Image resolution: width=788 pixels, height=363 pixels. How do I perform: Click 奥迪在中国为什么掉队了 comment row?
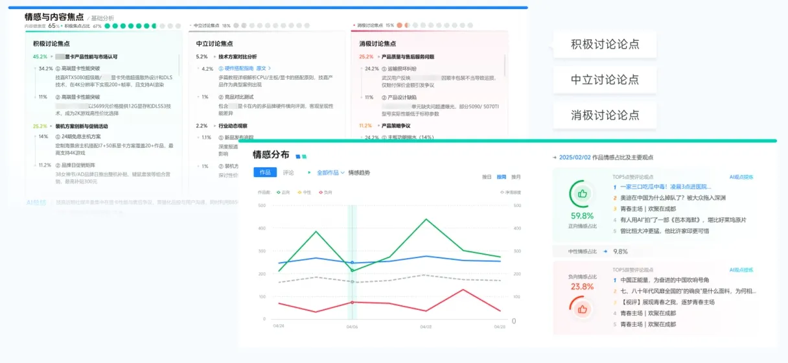tap(673, 198)
